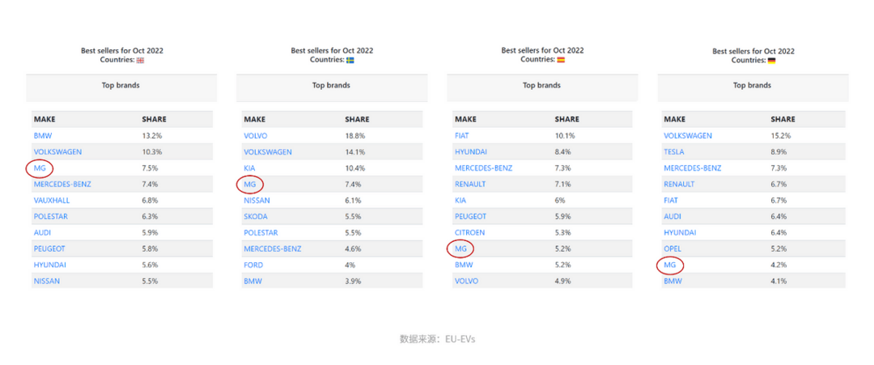Open the Top brands tab in UK table
874x365 pixels.
click(121, 85)
